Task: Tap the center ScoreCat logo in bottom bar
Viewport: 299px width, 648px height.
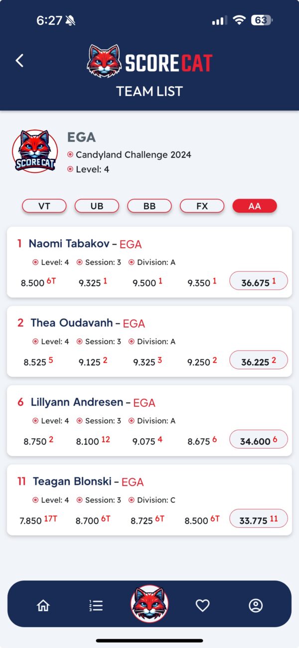Action: pos(149,604)
